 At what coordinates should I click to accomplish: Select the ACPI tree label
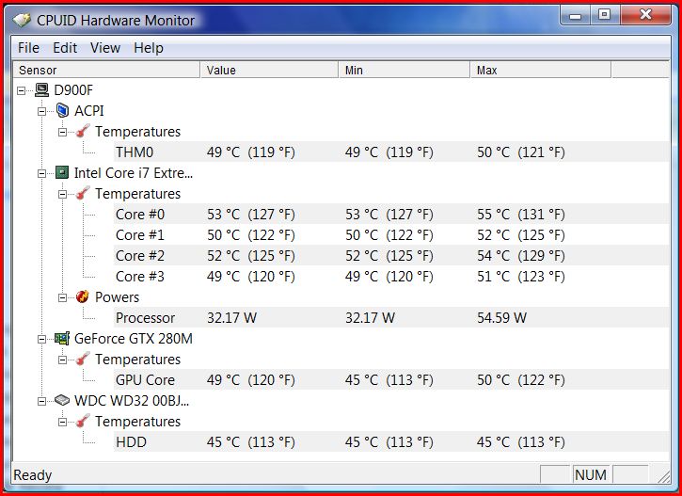coord(88,110)
